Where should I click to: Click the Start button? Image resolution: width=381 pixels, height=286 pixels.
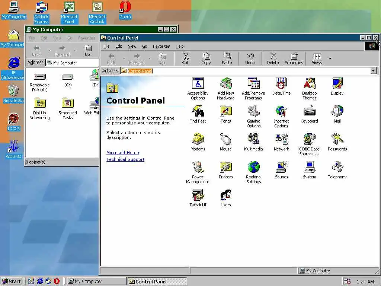(12, 281)
